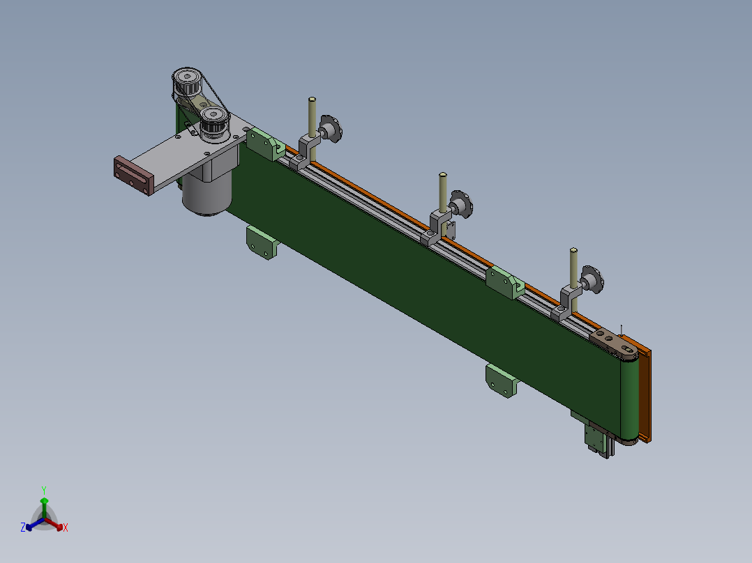Select the middle hand knob on the rail
Viewport: 752px width, 563px height.
pyautogui.click(x=461, y=204)
